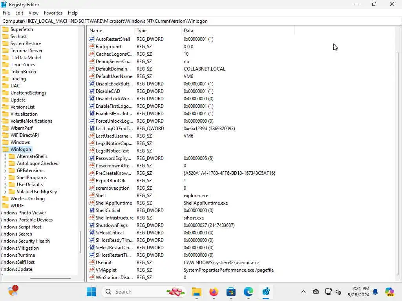Image resolution: width=402 pixels, height=301 pixels.
Task: Sort values by the Type column header
Action: click(158, 31)
